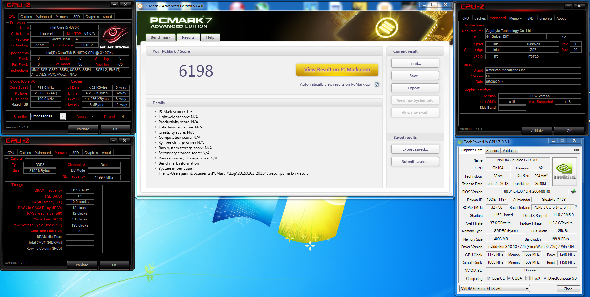This screenshot has height=297, width=590.
Task: Click the GPU Name field in GPU-Z
Action: point(518,160)
